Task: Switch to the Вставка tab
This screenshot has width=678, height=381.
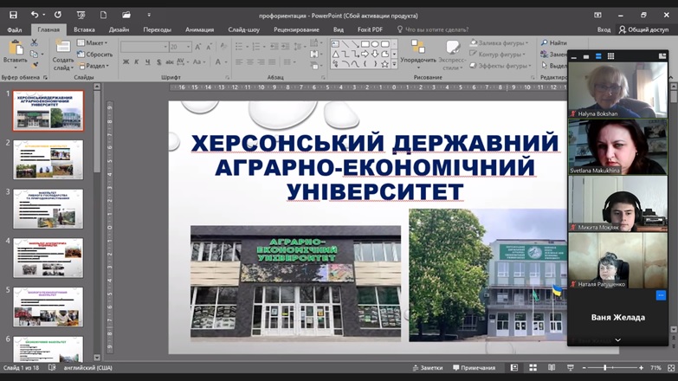Action: pyautogui.click(x=84, y=29)
